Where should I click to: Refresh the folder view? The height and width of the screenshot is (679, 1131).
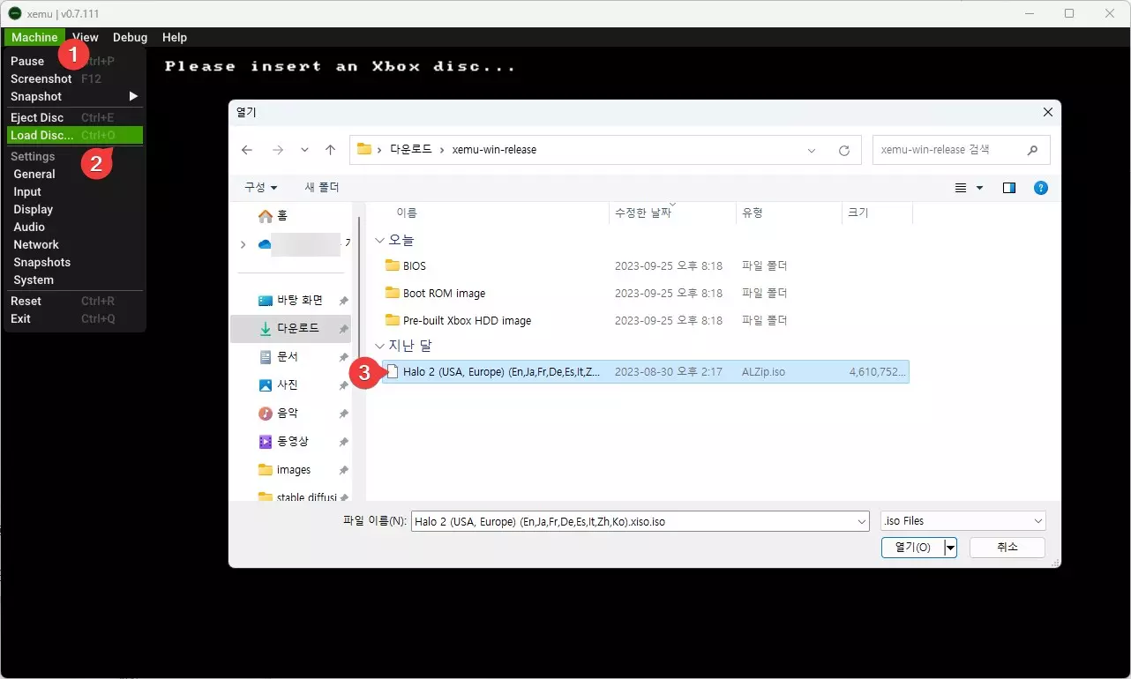pyautogui.click(x=844, y=151)
